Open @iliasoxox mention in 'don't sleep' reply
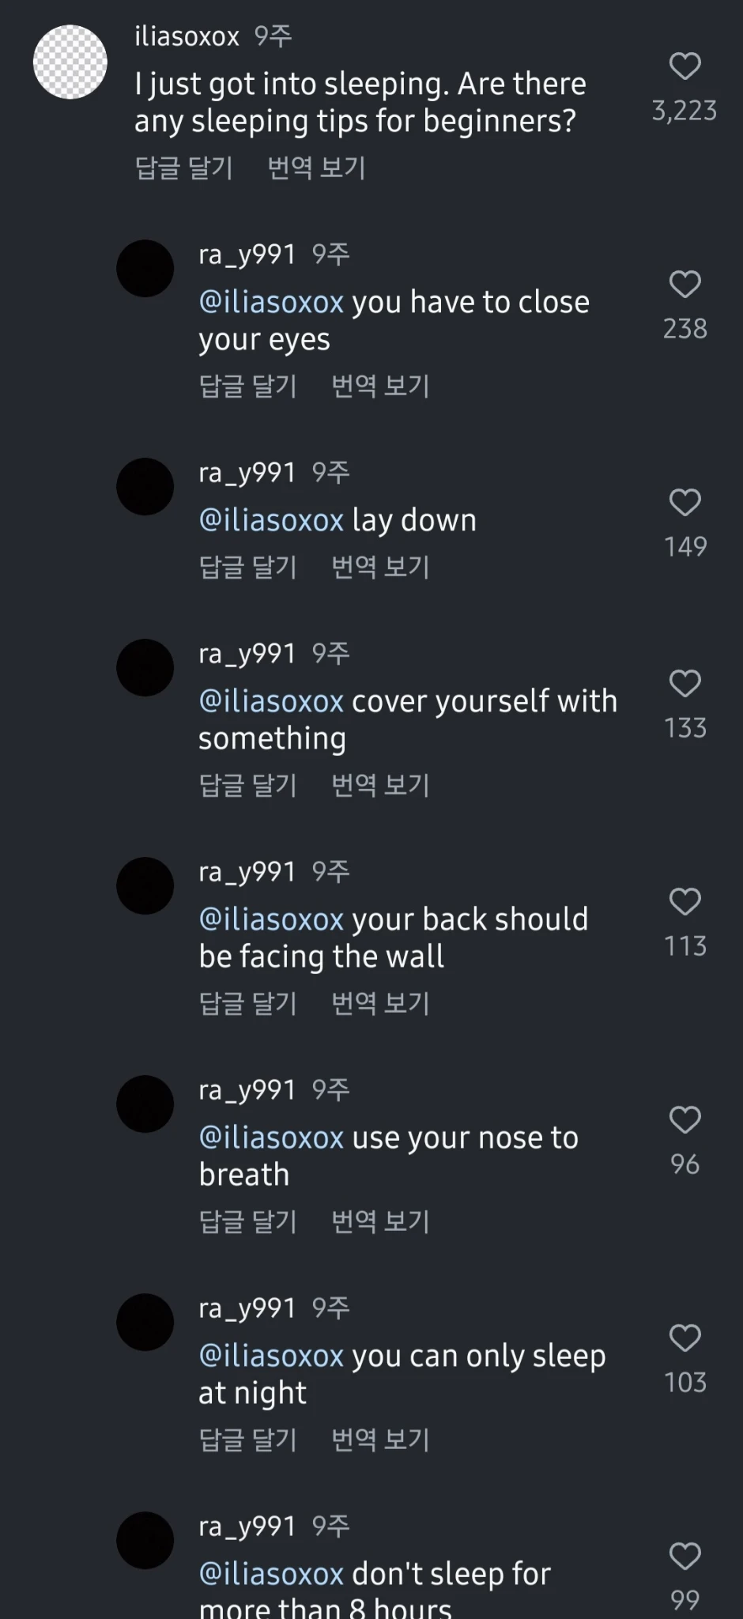 click(x=271, y=1574)
